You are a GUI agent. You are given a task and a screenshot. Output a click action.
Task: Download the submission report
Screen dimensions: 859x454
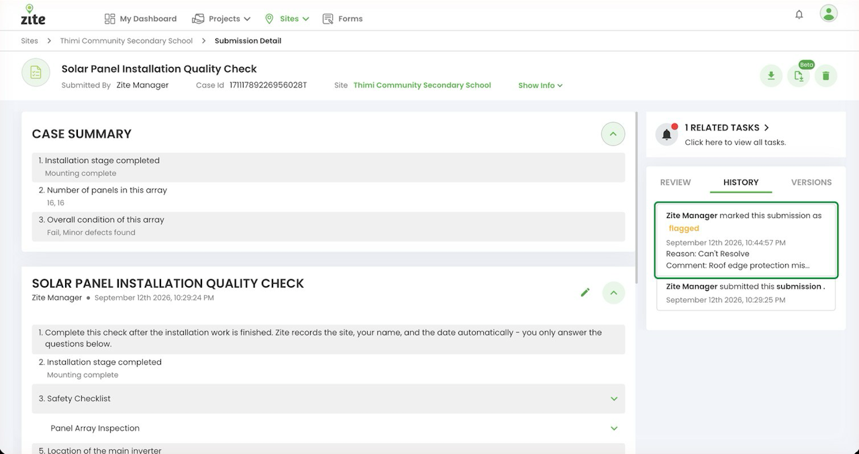pos(771,76)
